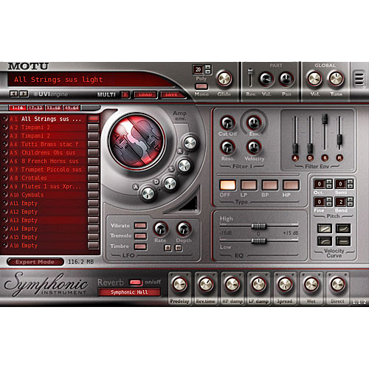This screenshot has width=369, height=369.
Task: Click the Cut Off filter knob
Action: click(227, 123)
